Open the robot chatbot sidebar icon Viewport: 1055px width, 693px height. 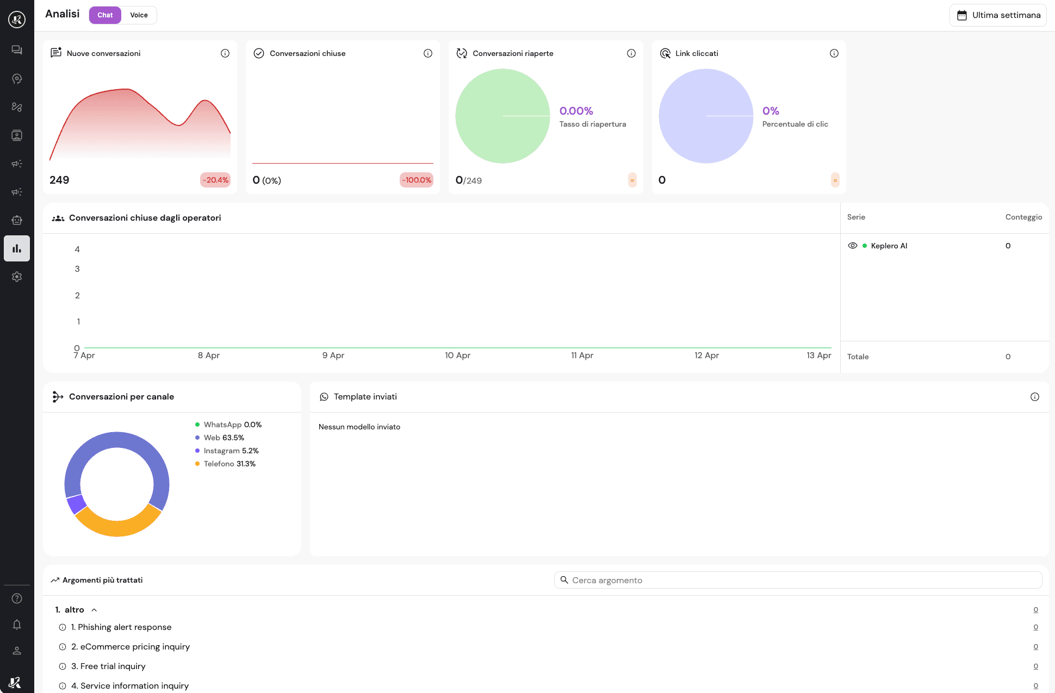(x=17, y=220)
